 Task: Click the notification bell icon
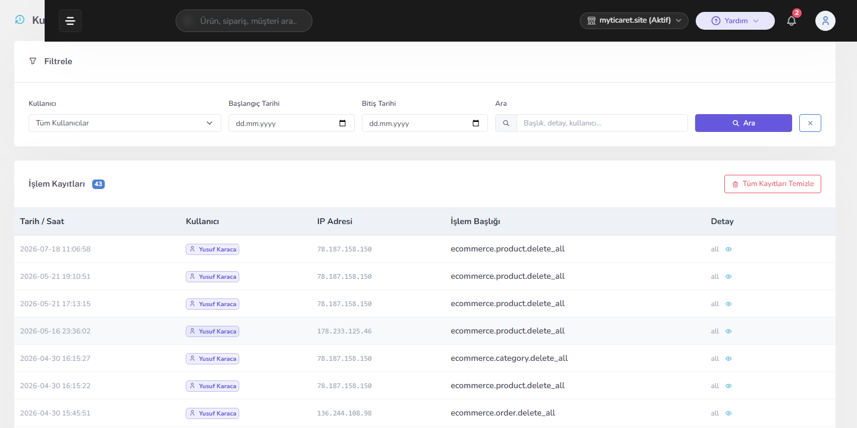pyautogui.click(x=792, y=21)
